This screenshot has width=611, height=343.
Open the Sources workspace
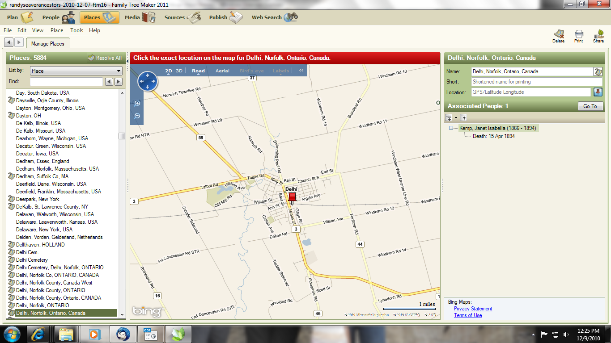[x=182, y=17]
